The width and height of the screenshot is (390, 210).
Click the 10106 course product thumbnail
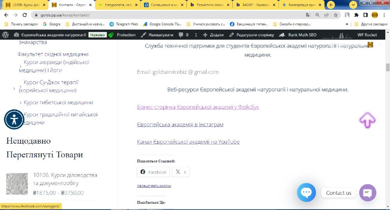click(x=17, y=184)
